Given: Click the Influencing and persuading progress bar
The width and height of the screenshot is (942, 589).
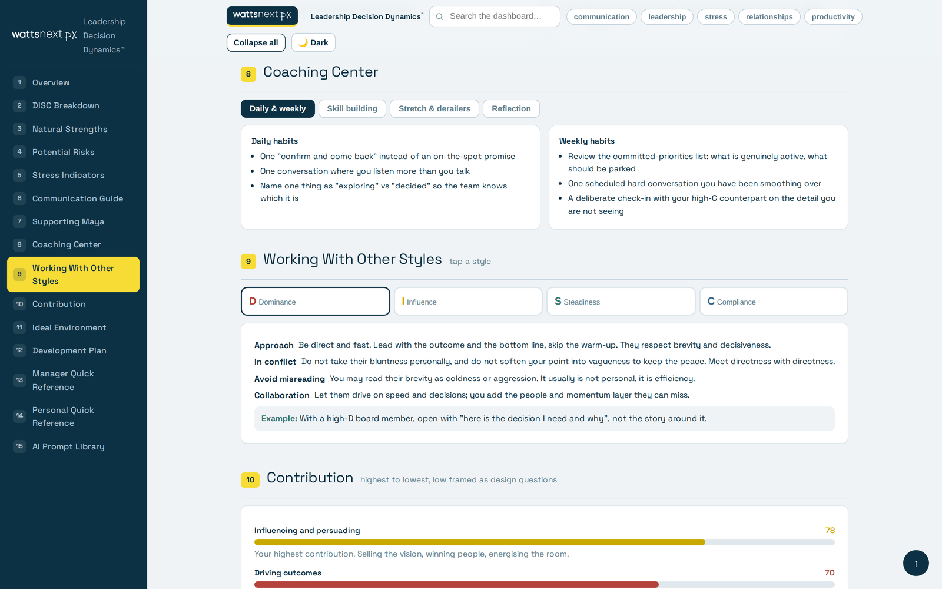Looking at the screenshot, I should pyautogui.click(x=545, y=542).
